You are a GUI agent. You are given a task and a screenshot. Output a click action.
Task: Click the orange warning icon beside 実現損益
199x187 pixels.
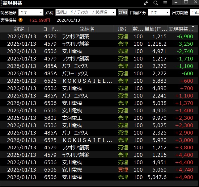[x=21, y=20]
